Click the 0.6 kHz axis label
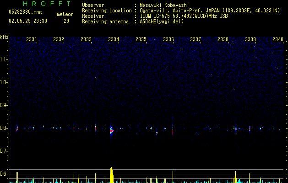Screen dimensions: 288x183 4,174
